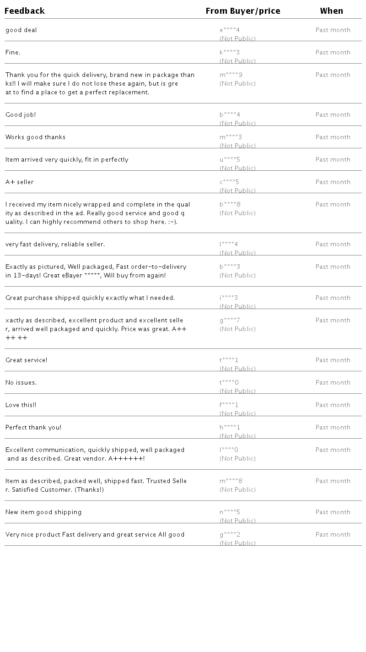Click the When column header
Viewport: 366px width, 652px height.
click(x=331, y=11)
